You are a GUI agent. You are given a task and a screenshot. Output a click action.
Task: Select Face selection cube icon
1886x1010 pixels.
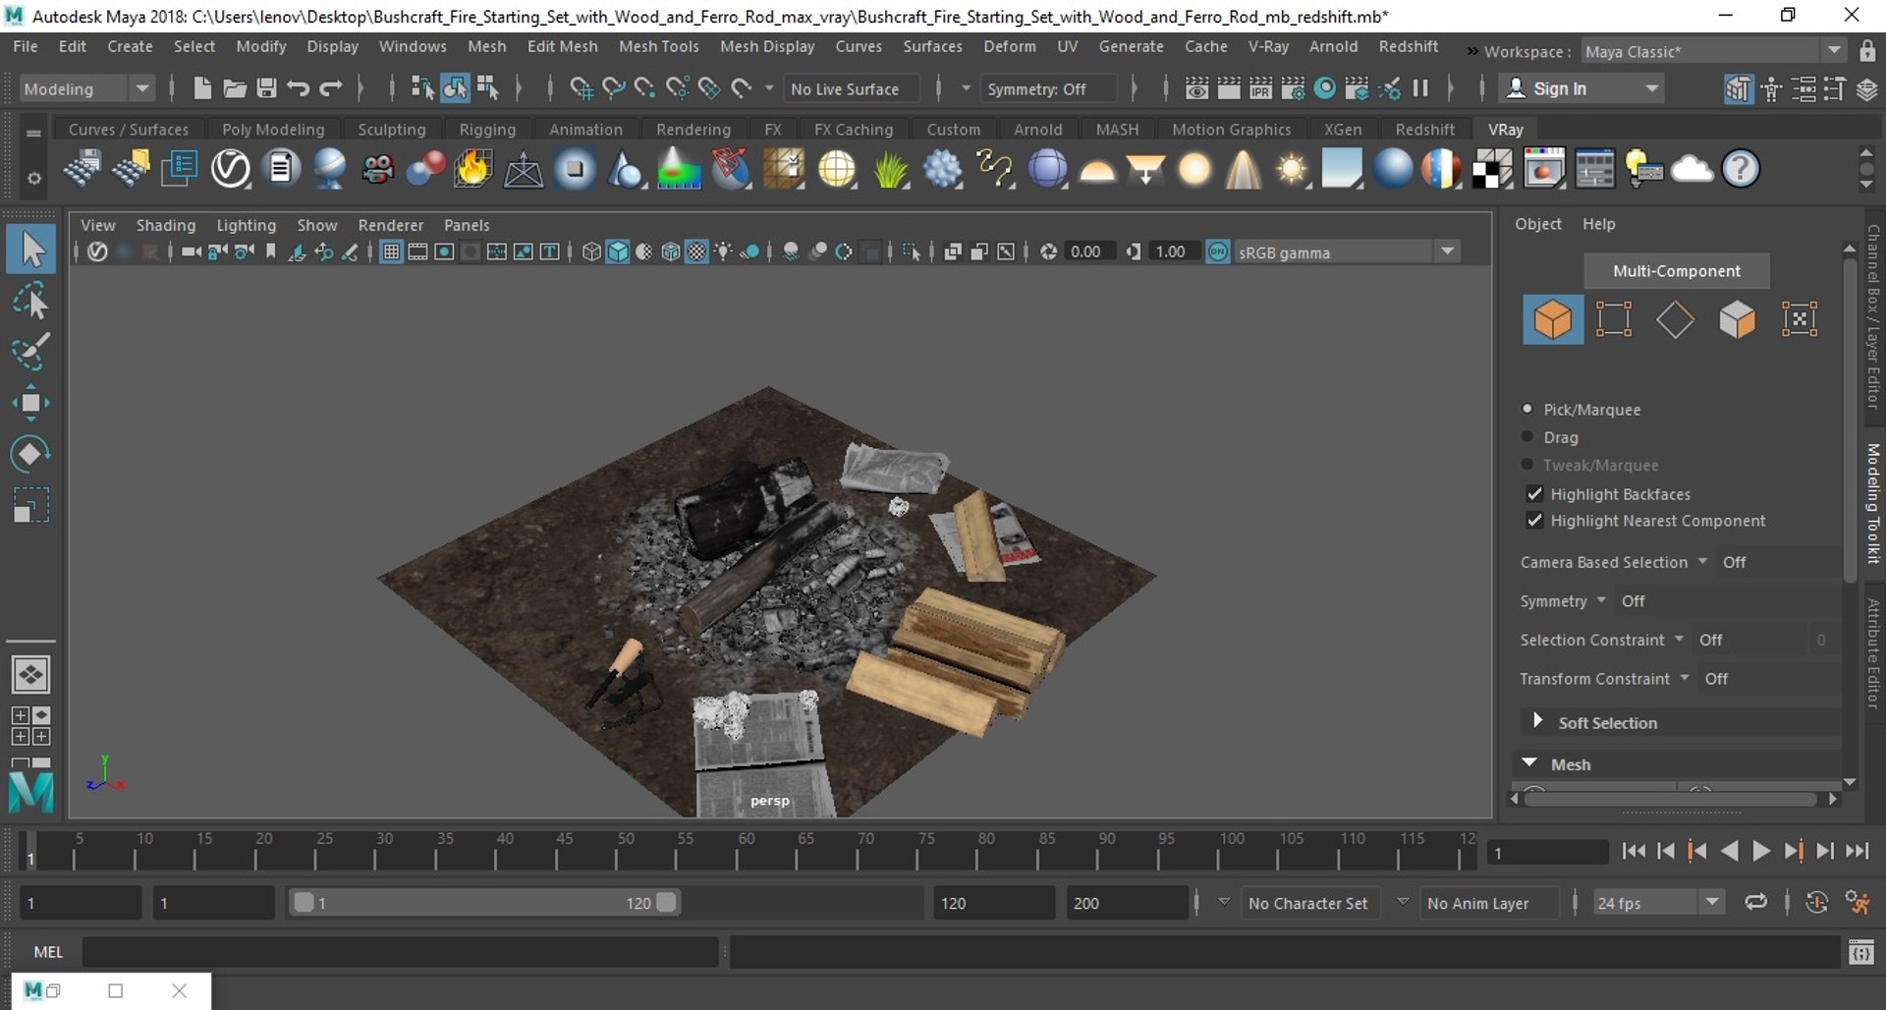click(x=1737, y=319)
